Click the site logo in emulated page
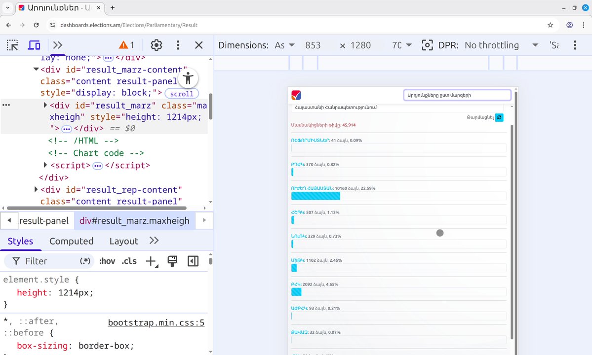Screen dimensions: 592x355 pyautogui.click(x=296, y=95)
